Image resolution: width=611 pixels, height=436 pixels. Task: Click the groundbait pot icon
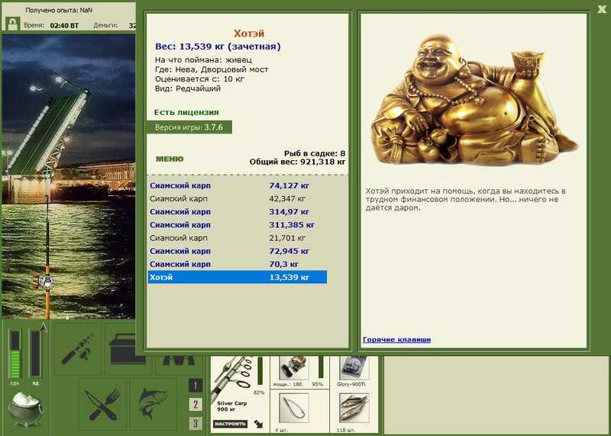tap(26, 409)
